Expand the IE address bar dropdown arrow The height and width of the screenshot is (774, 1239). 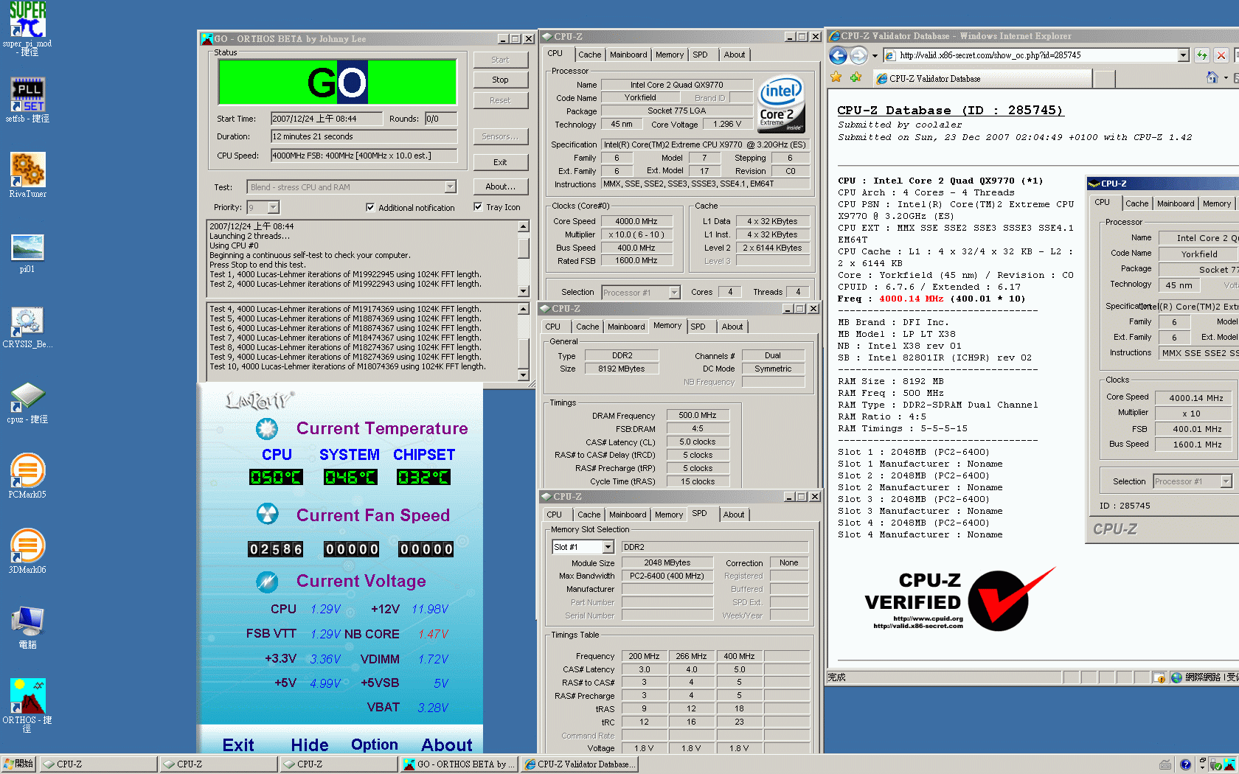click(x=1183, y=55)
